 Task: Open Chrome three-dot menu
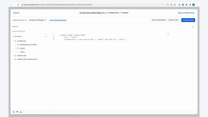(x=197, y=5)
